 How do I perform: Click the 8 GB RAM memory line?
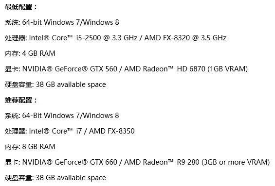pos(30,147)
